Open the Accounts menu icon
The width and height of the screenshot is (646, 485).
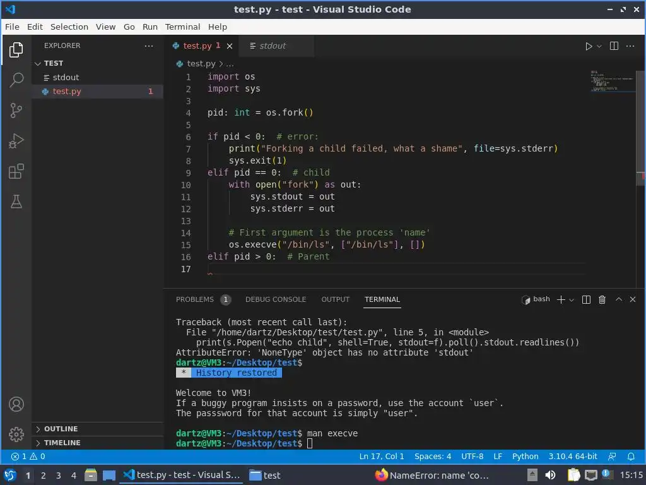tap(16, 404)
